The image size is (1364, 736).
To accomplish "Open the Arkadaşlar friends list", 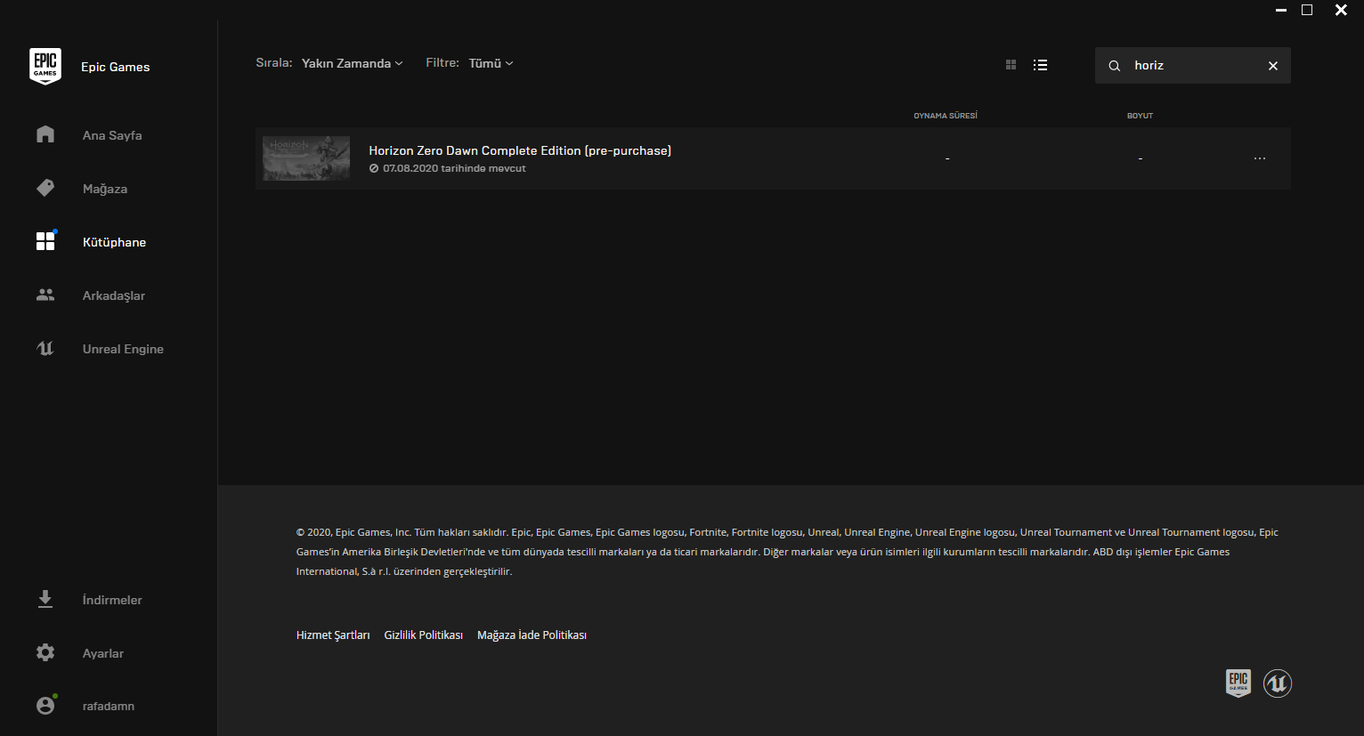I will [x=114, y=295].
